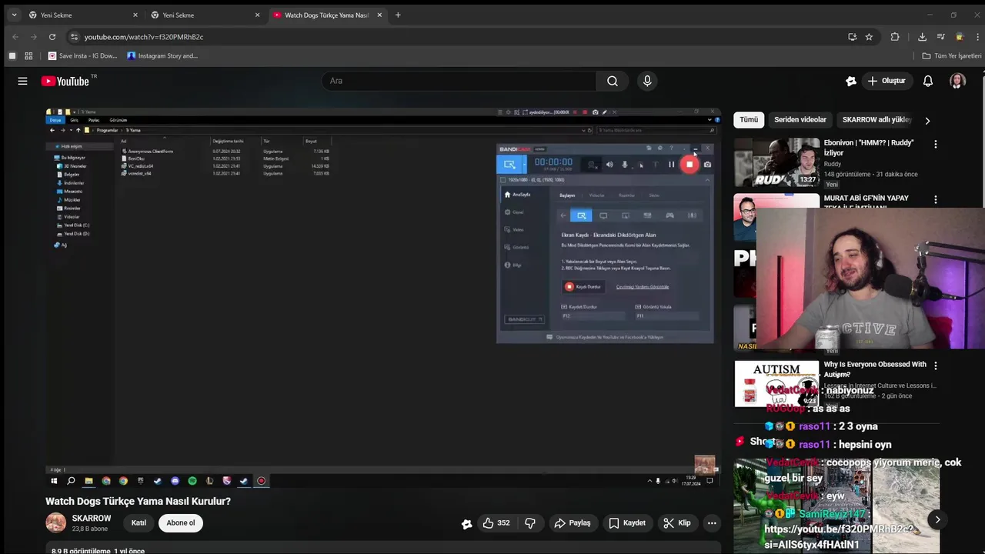Select the Watch Dogs Türkçe Yama tab
Image resolution: width=985 pixels, height=554 pixels.
click(x=327, y=15)
